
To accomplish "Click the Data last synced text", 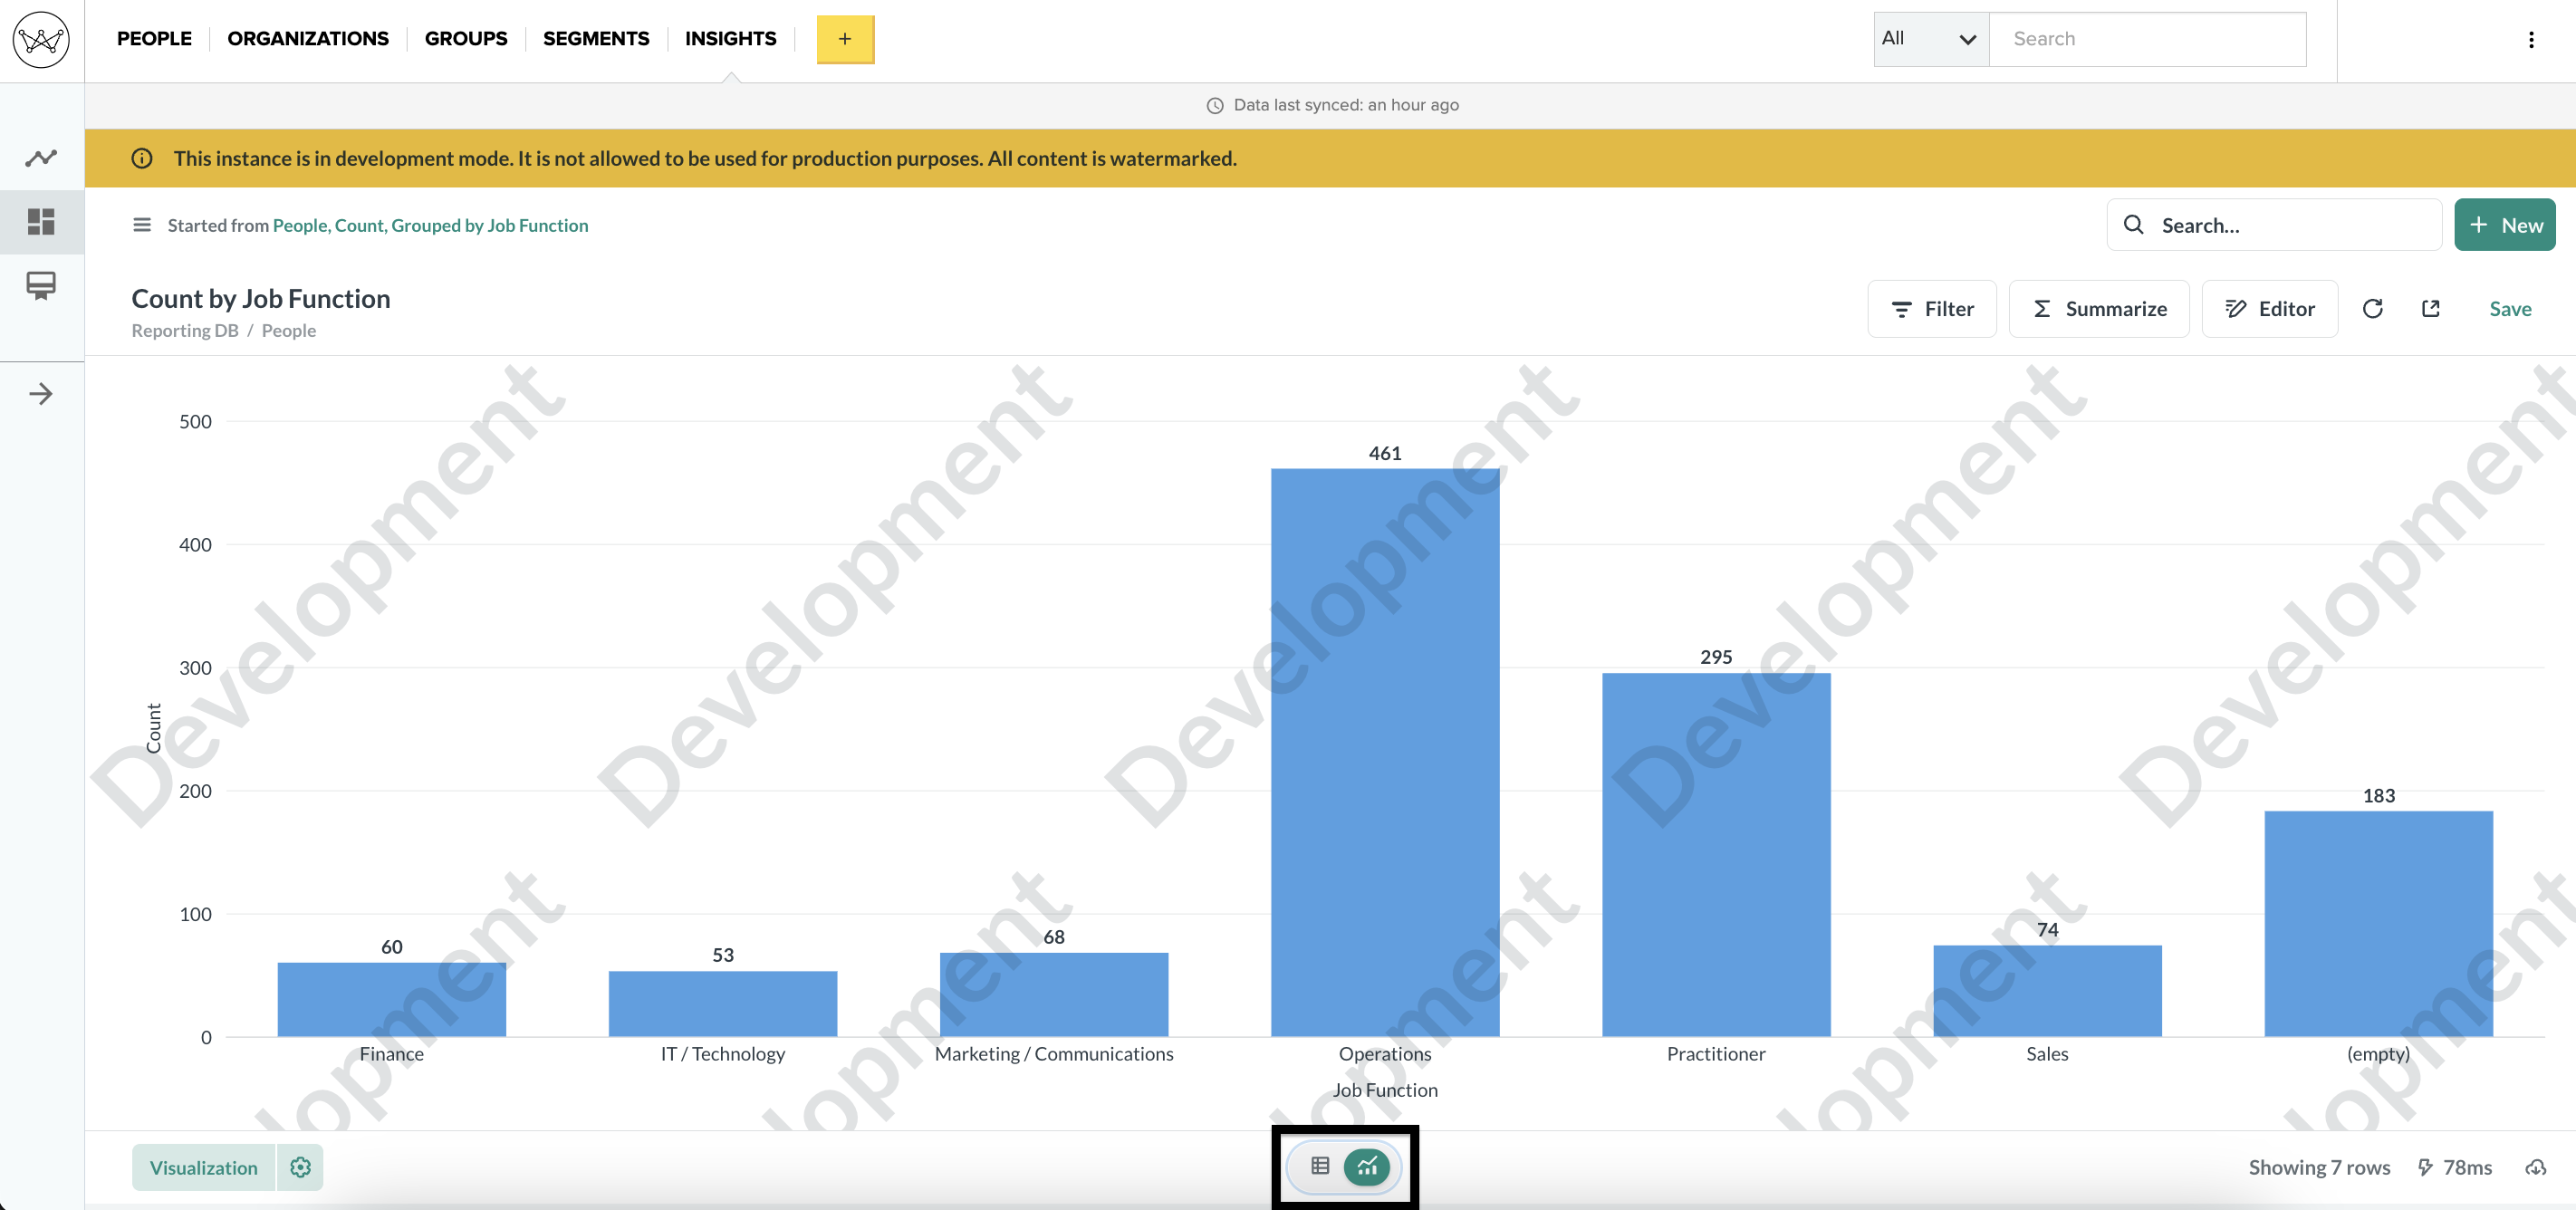I will pos(1346,105).
